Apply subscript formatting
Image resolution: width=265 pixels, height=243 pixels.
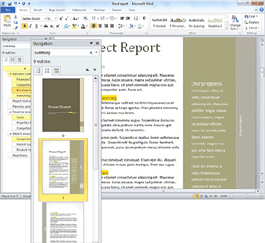click(x=52, y=26)
